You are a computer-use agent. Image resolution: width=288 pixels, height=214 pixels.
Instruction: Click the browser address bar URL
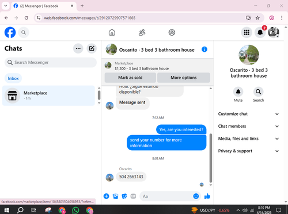(90, 18)
